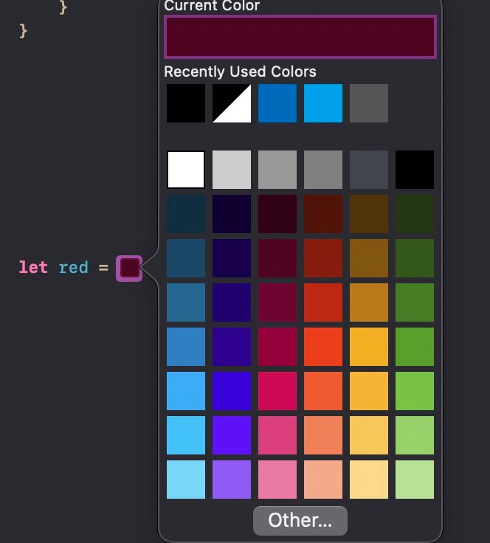Choose the soft yellow swatch directly above pale yellow

(x=369, y=435)
